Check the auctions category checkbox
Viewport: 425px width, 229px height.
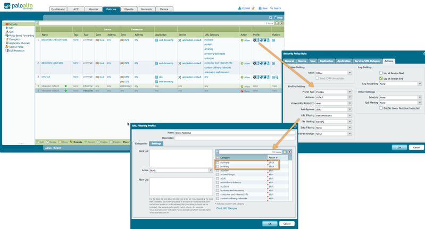tap(218, 186)
